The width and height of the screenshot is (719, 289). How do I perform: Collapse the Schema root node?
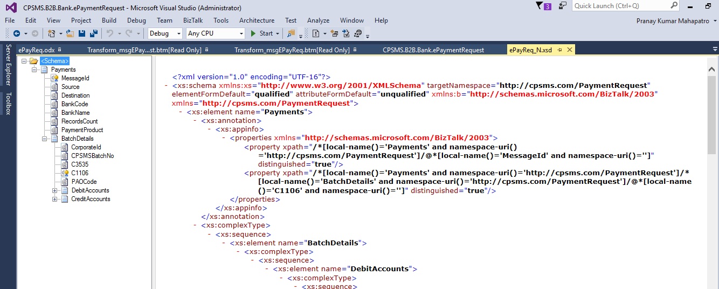(x=24, y=61)
